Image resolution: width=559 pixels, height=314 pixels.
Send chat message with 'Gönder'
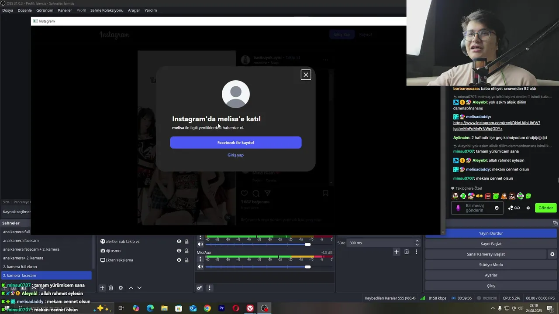[545, 208]
